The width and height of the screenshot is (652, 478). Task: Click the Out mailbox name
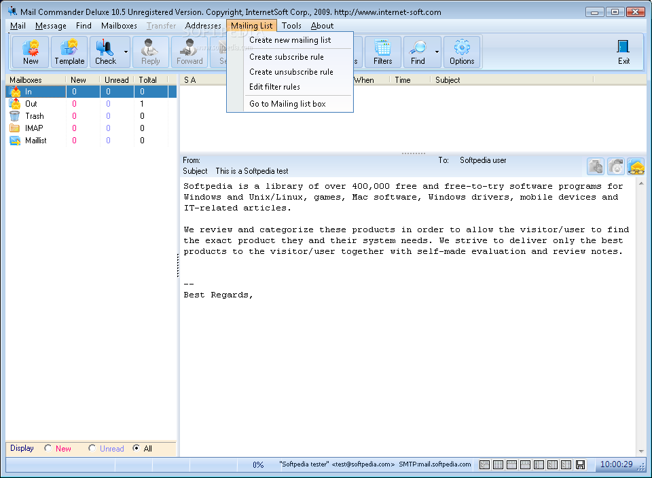coord(31,104)
